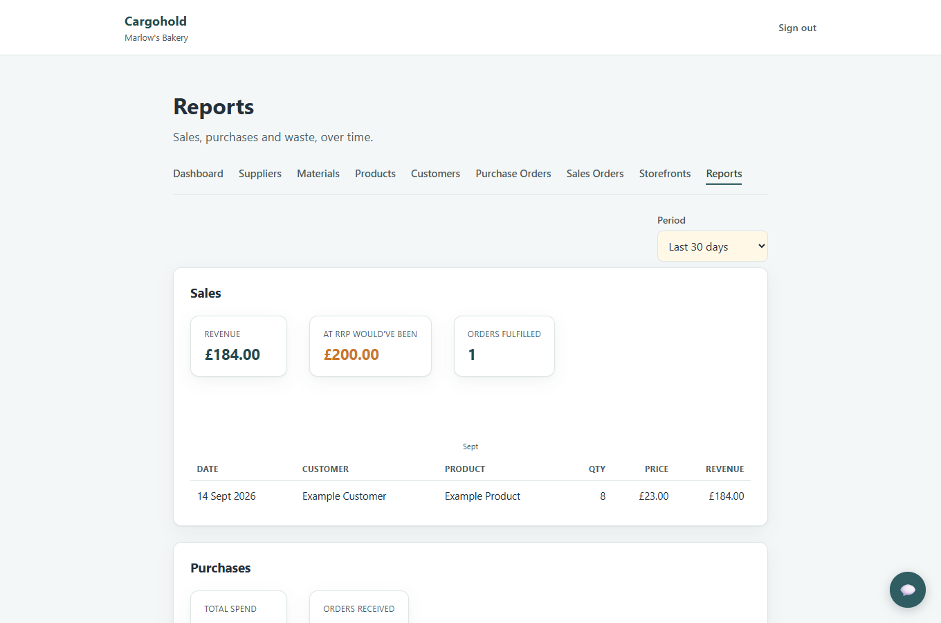The height and width of the screenshot is (623, 941).
Task: Click the quantity 8 cell
Action: tap(603, 496)
